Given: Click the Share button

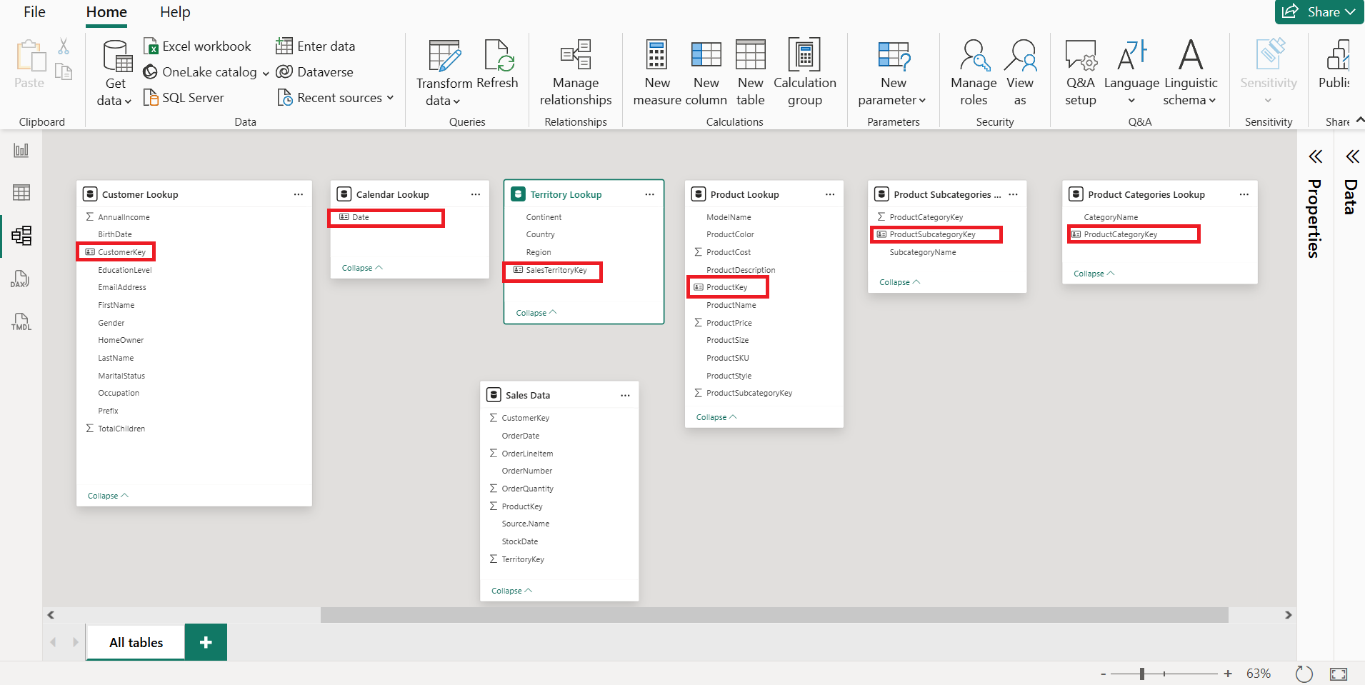Looking at the screenshot, I should tap(1319, 11).
